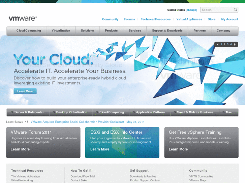Advance to the next banner slide arrow
The image size is (245, 183).
coord(235,44)
